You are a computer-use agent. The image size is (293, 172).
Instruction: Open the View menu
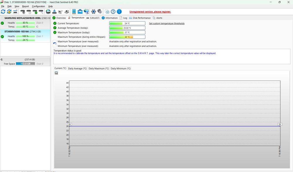(x=17, y=6)
